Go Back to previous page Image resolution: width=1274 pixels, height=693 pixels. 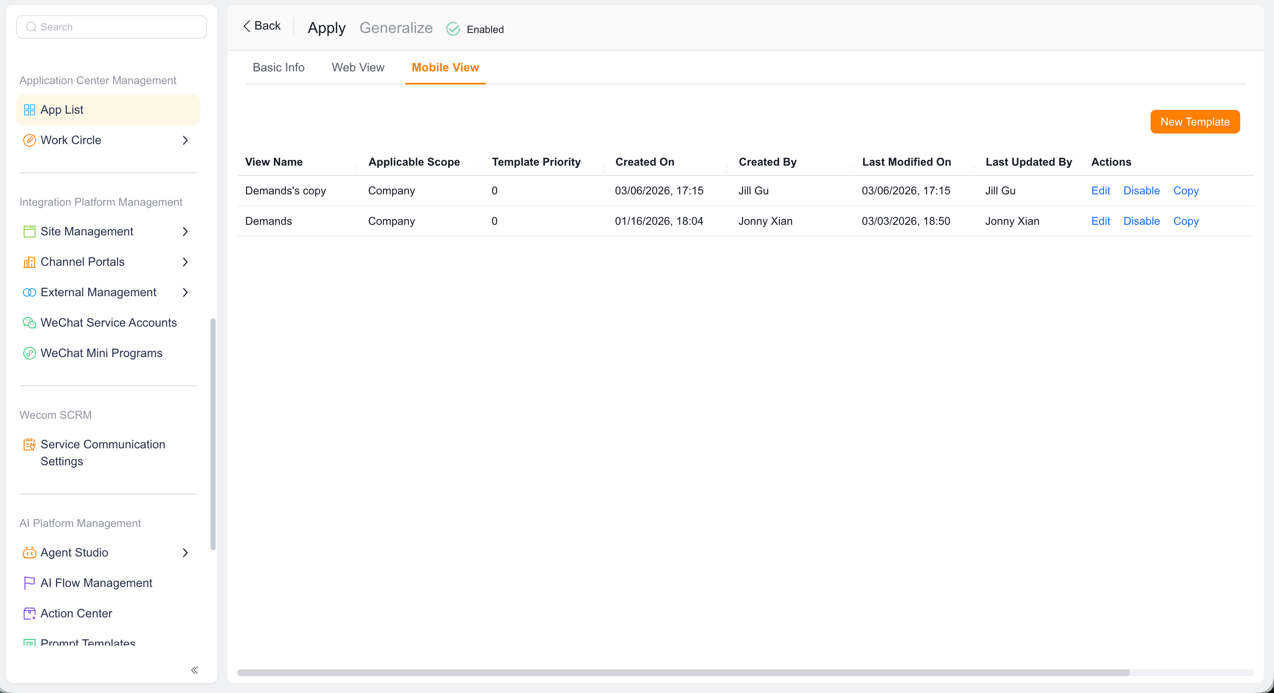click(x=262, y=26)
